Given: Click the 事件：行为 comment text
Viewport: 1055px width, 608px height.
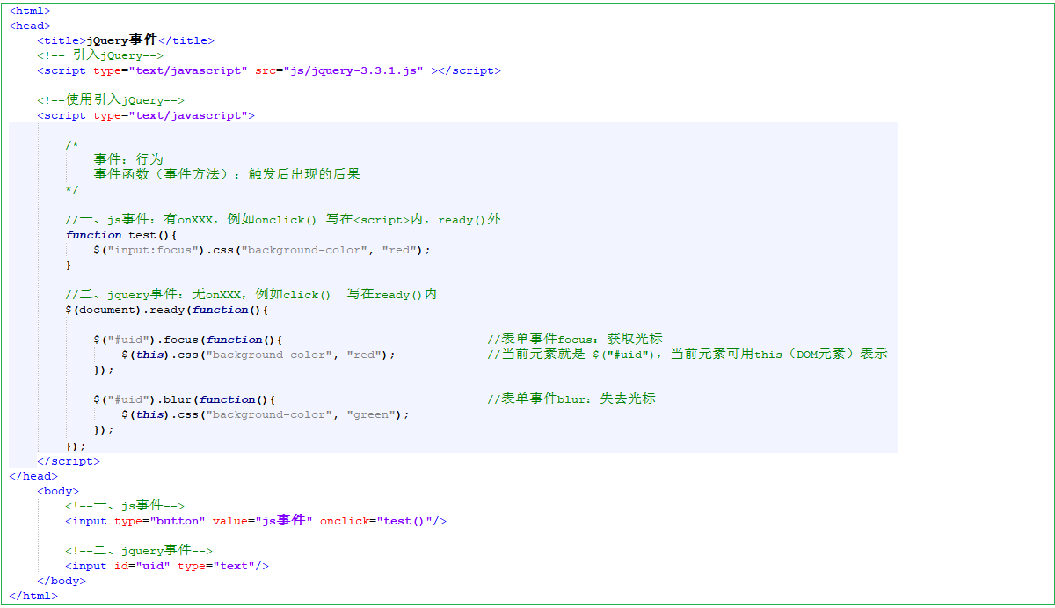Looking at the screenshot, I should tap(128, 159).
